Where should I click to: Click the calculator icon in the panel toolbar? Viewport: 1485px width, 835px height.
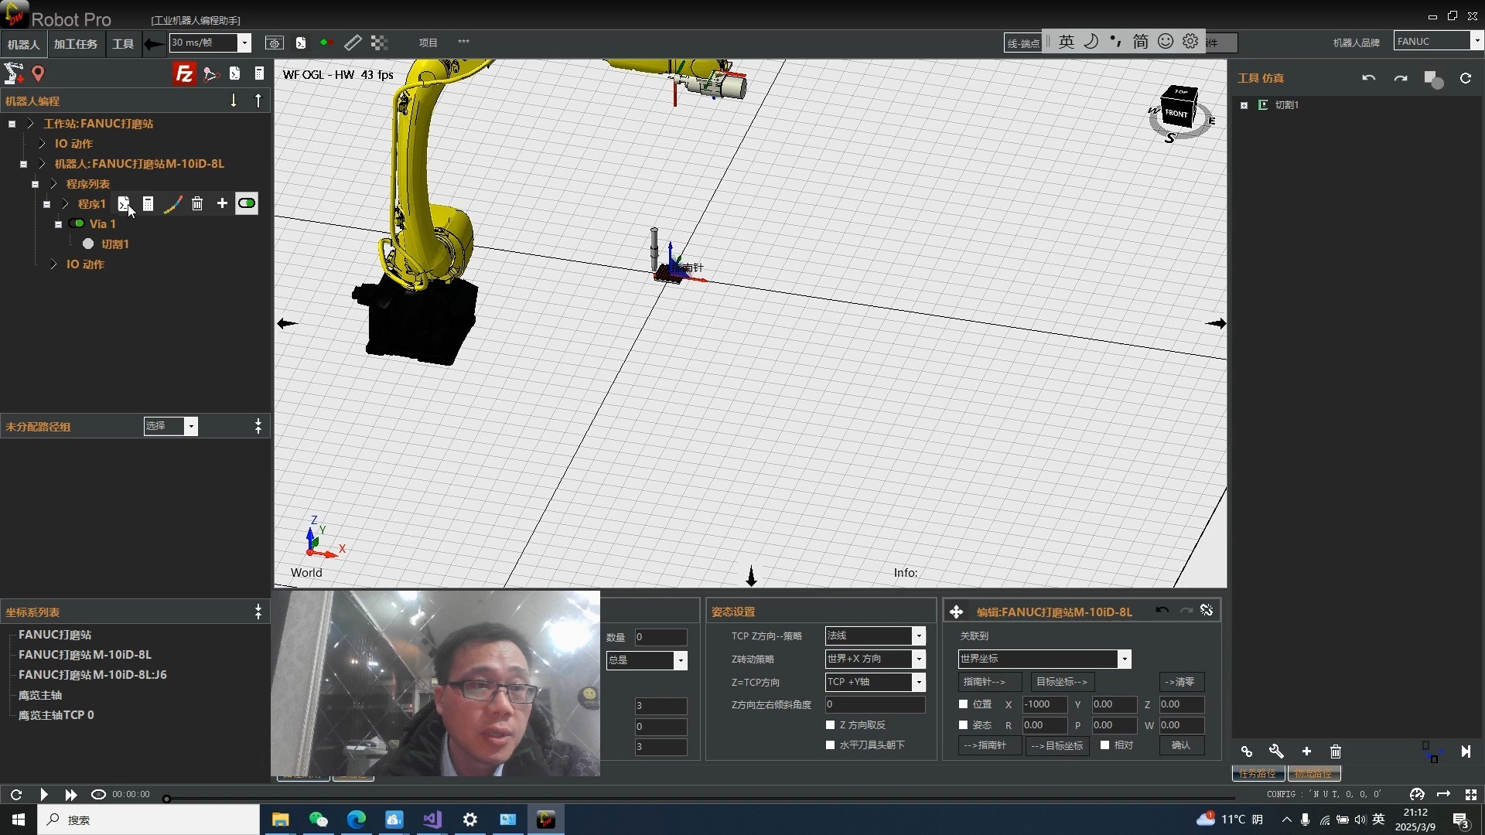[x=259, y=73]
